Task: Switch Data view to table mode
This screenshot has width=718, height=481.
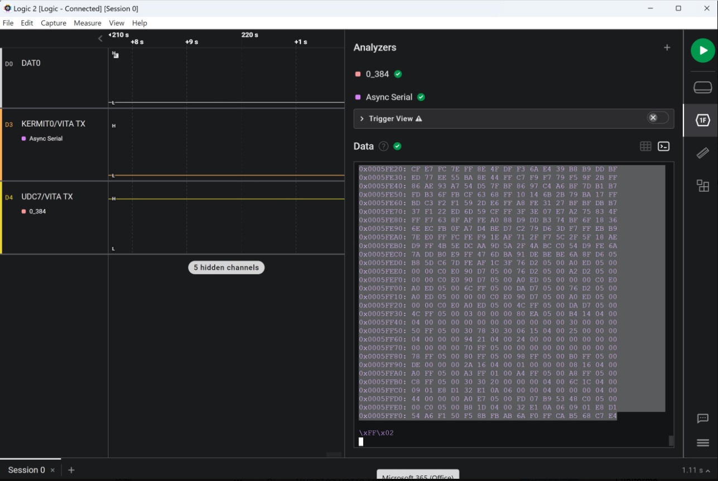Action: pos(645,146)
